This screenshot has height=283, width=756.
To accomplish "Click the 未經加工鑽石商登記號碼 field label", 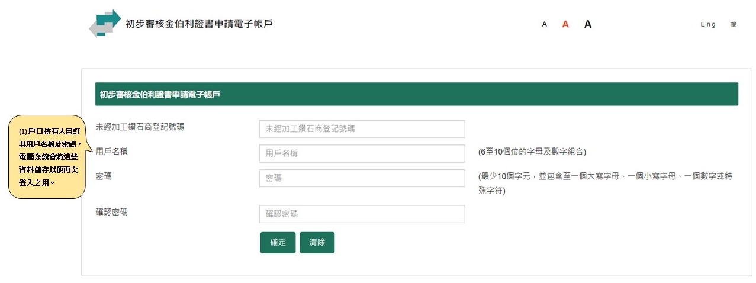I will pyautogui.click(x=140, y=127).
